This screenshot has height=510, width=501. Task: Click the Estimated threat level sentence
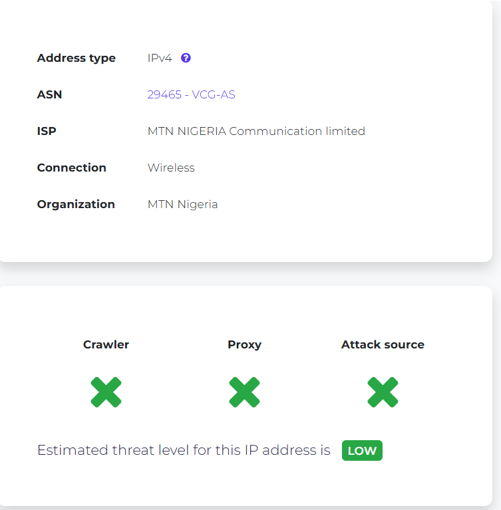tap(184, 450)
